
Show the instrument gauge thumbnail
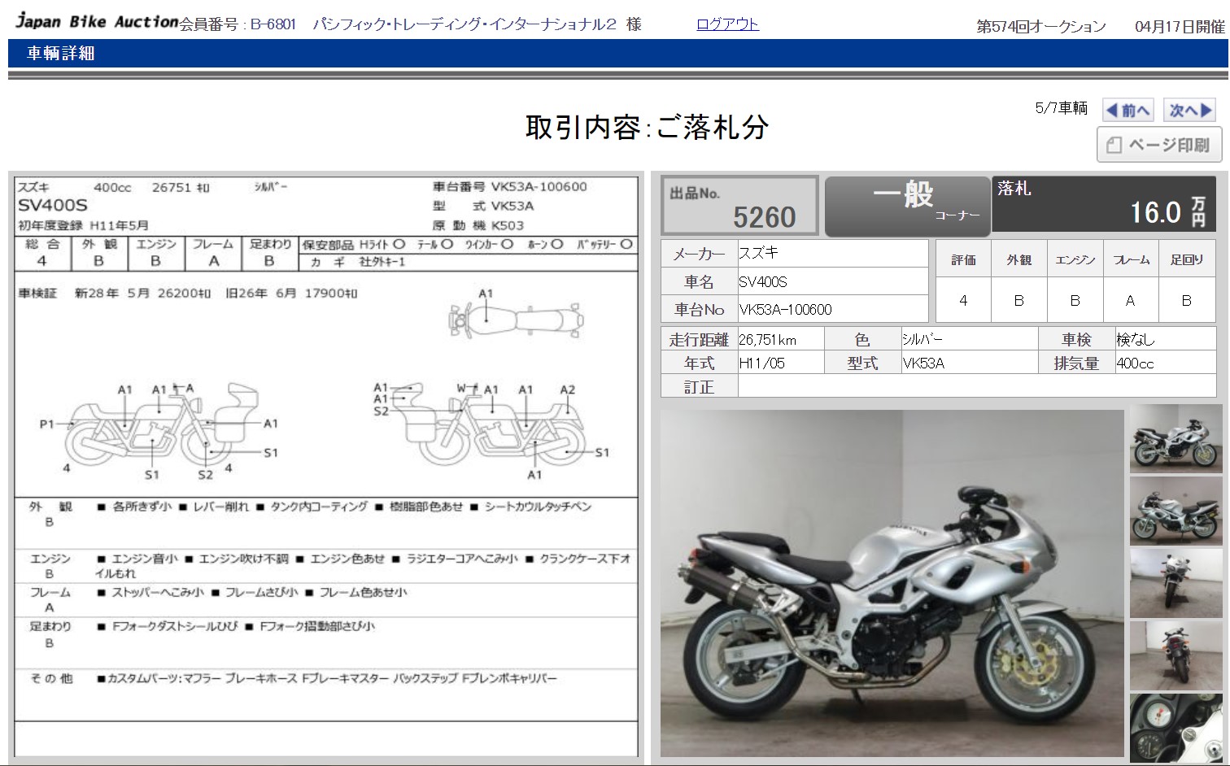pos(1175,727)
